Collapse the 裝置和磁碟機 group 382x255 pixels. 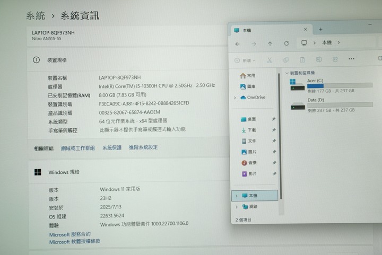(286, 73)
